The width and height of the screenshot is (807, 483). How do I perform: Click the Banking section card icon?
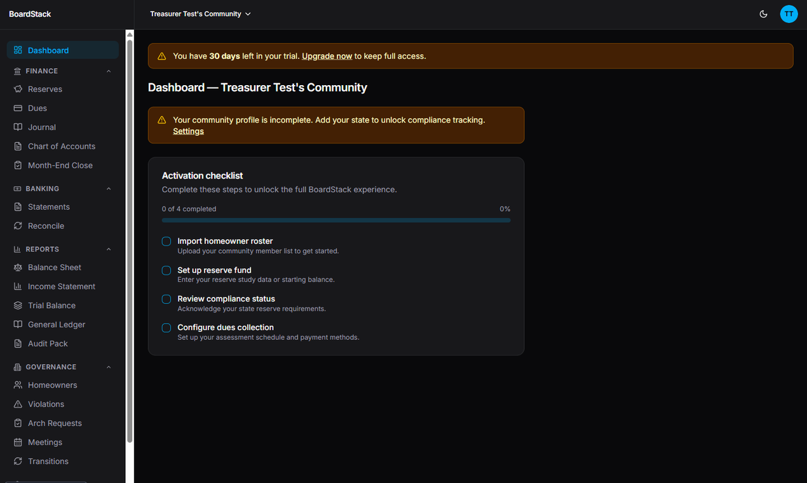(x=17, y=189)
